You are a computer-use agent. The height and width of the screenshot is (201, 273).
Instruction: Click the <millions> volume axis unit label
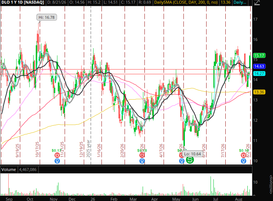[x=271, y=184]
